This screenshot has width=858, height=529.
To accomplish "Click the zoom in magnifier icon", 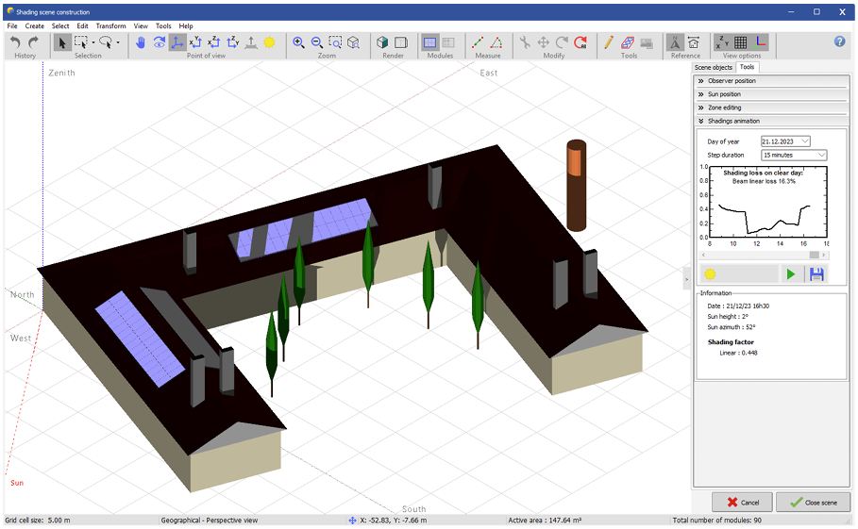I will point(299,42).
